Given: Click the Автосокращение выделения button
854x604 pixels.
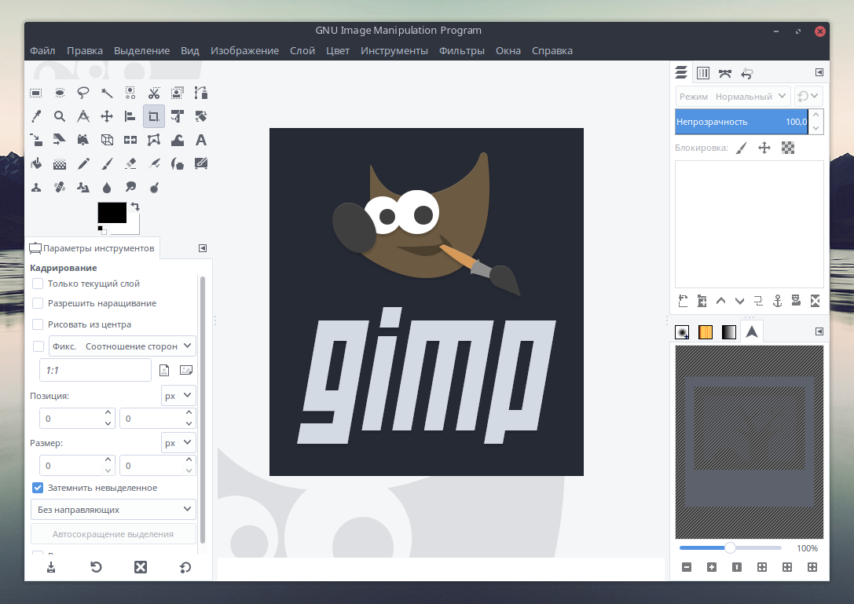Looking at the screenshot, I should [113, 534].
